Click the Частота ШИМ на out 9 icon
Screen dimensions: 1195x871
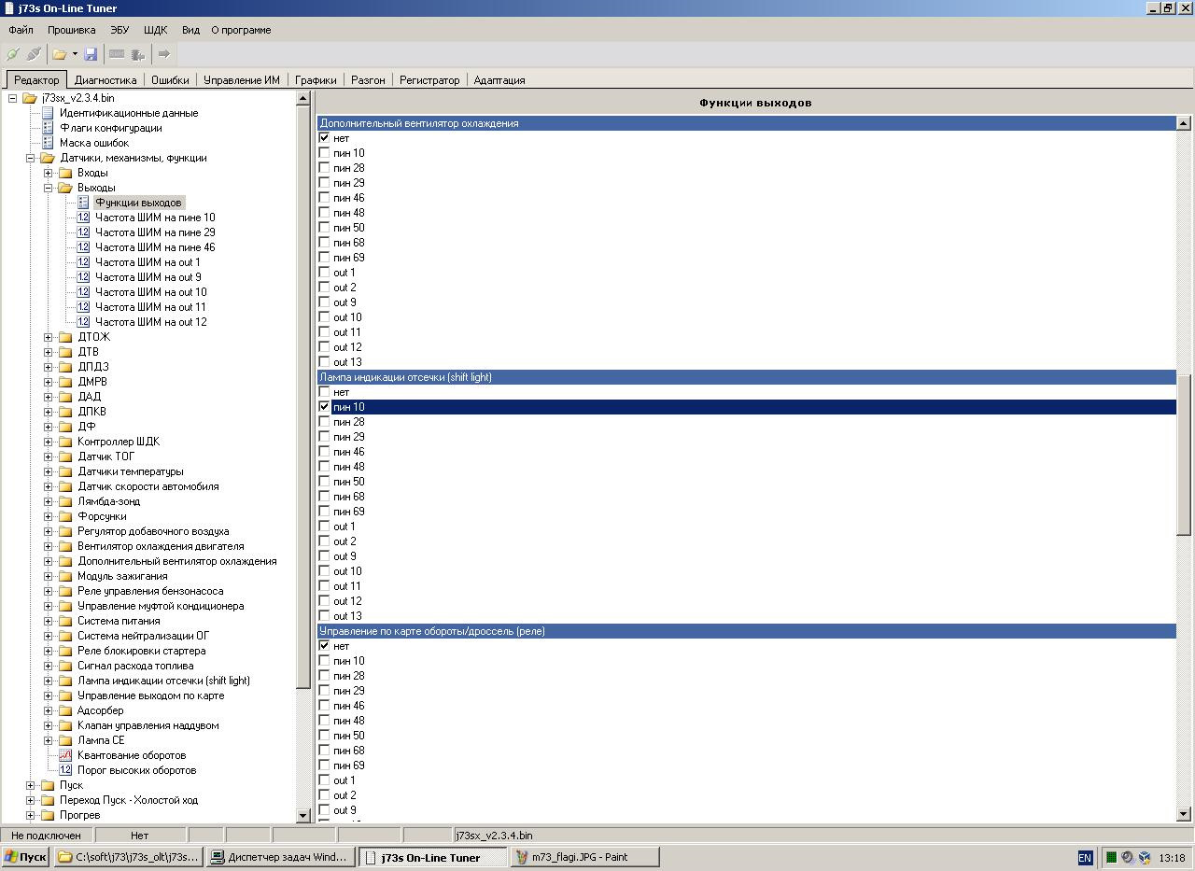[x=83, y=277]
